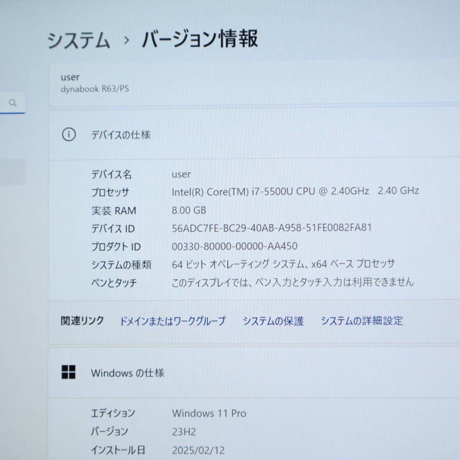
Task: Click the ペンとタッチ label
Action: pos(114,283)
